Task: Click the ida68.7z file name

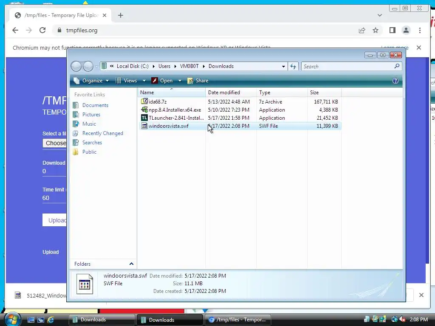Action: pos(158,102)
